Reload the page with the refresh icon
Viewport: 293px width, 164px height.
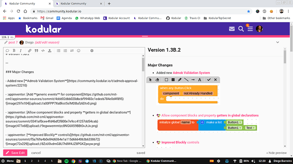[18, 11]
